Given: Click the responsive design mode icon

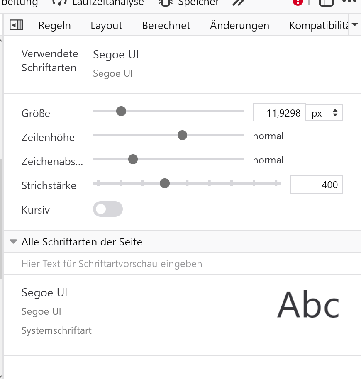Looking at the screenshot, I should [326, 2].
